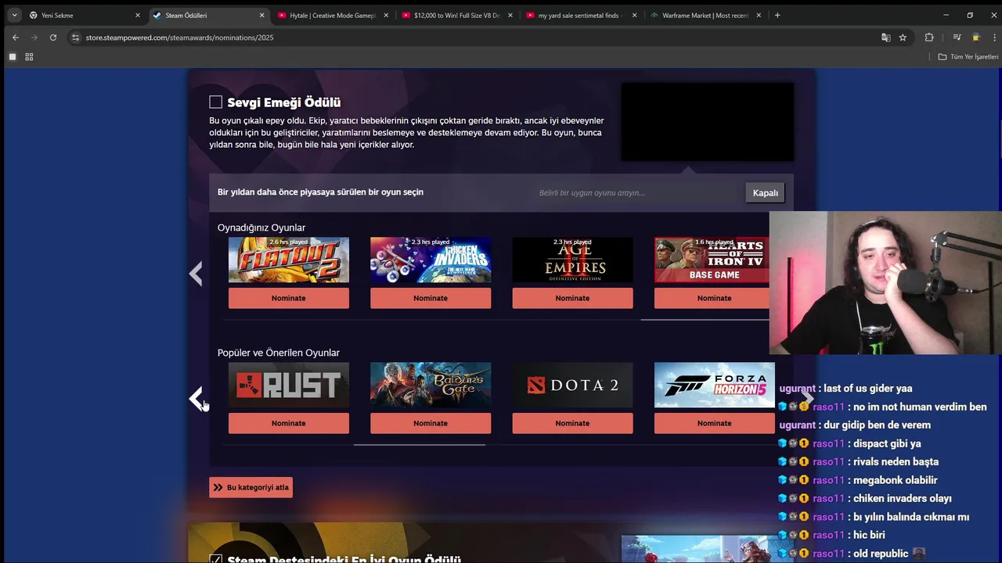Switch to the $12,000 to Win tab
The height and width of the screenshot is (563, 1002).
(456, 15)
